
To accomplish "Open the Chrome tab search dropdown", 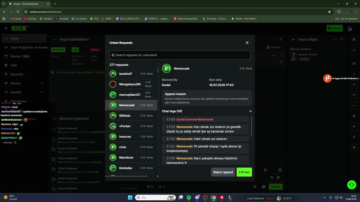I will [x=4, y=4].
